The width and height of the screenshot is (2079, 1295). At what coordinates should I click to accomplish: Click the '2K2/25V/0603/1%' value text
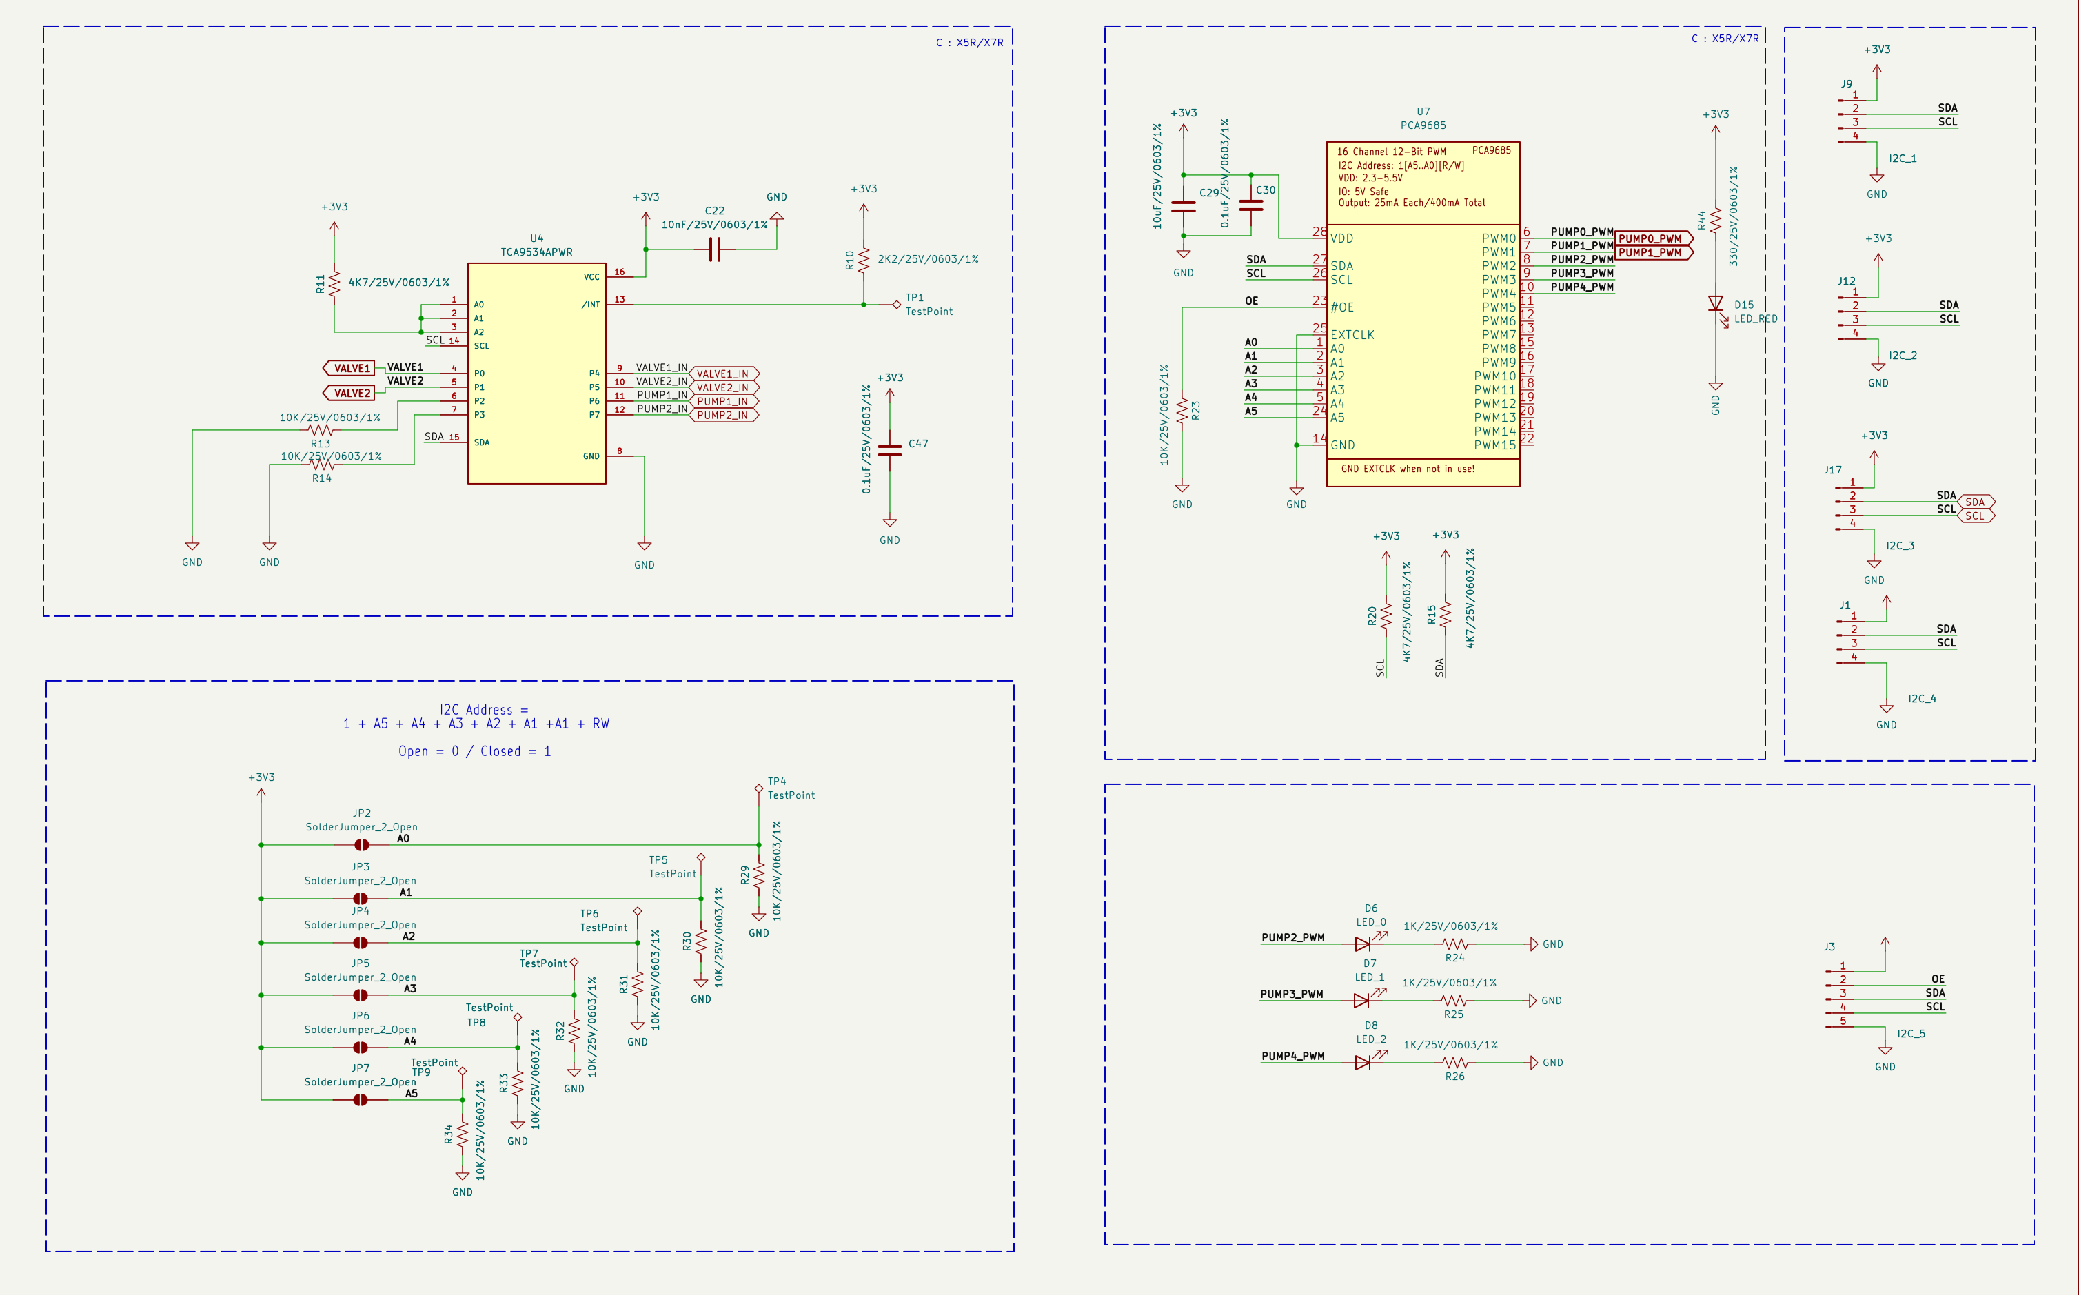928,258
